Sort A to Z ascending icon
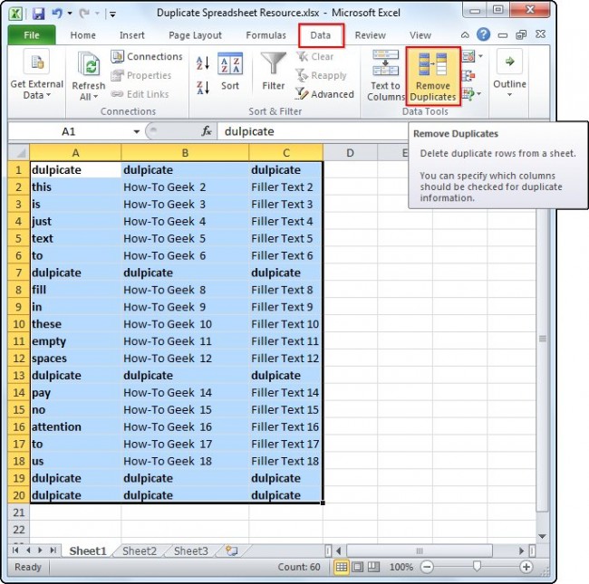The image size is (589, 584). [x=203, y=63]
